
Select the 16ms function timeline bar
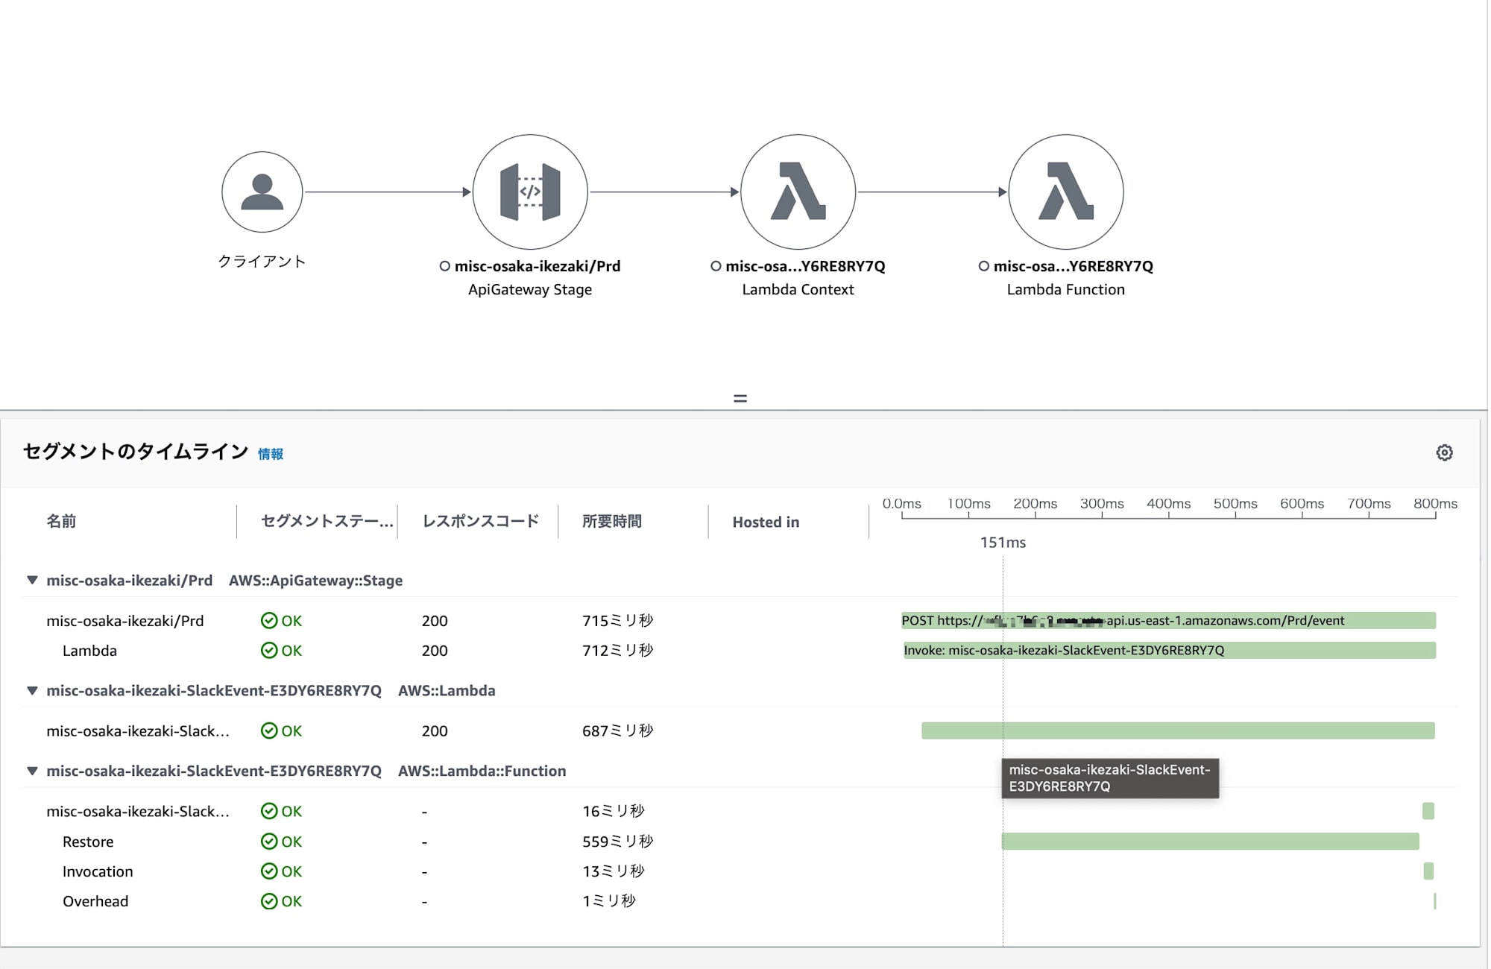click(x=1428, y=811)
